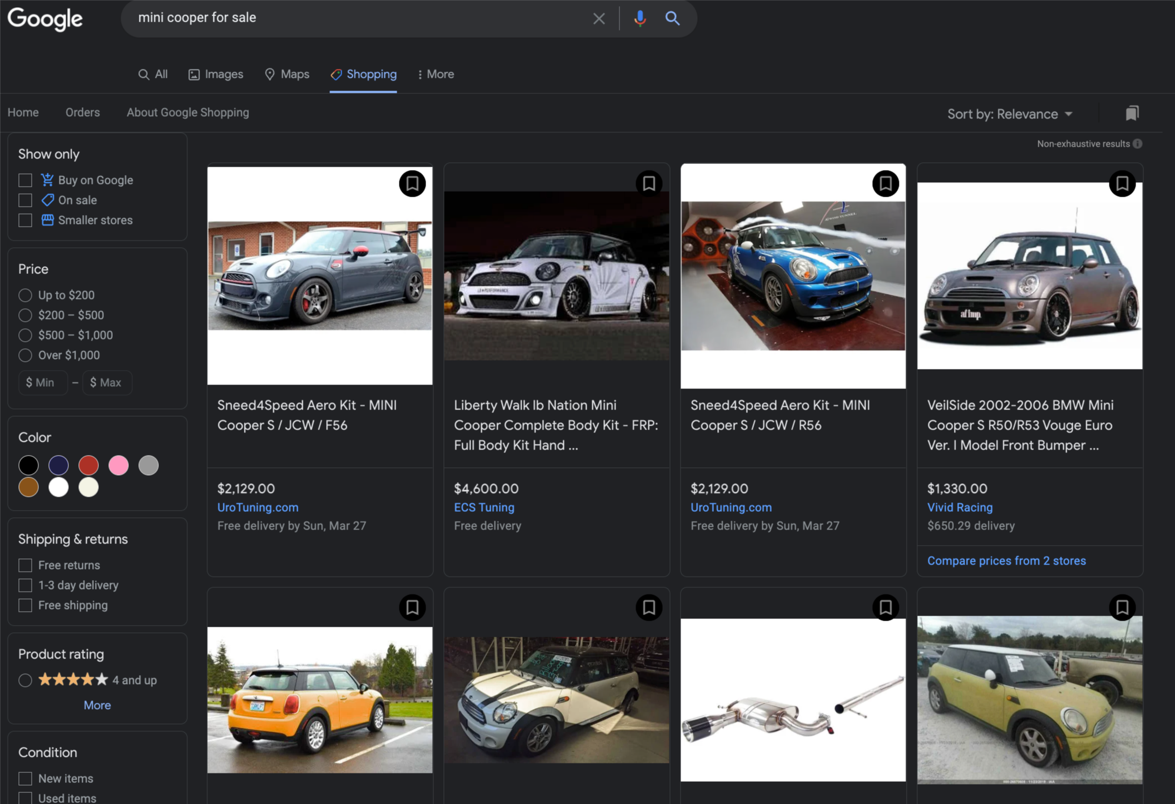This screenshot has height=804, width=1175.
Task: Click the Non-exhaustive results info icon
Action: pyautogui.click(x=1138, y=144)
